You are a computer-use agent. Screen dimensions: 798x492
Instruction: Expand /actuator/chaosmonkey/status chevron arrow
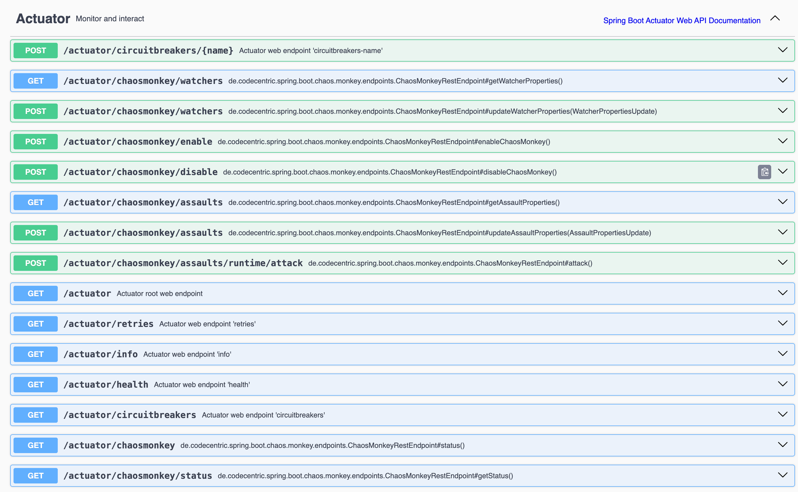point(782,475)
